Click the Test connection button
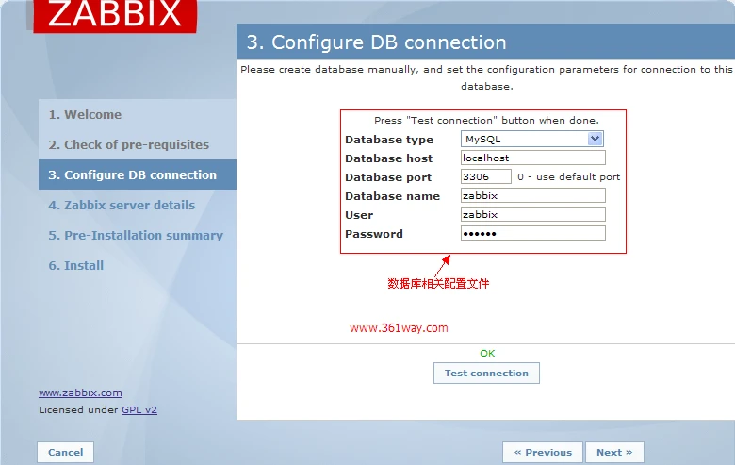 pos(486,373)
